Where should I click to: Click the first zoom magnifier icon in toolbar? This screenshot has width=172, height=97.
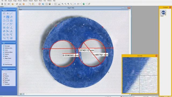[63, 4]
